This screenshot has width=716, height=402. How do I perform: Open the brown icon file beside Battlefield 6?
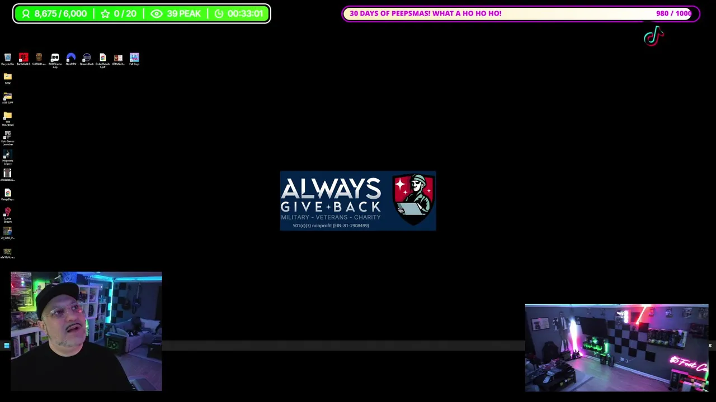pos(39,59)
